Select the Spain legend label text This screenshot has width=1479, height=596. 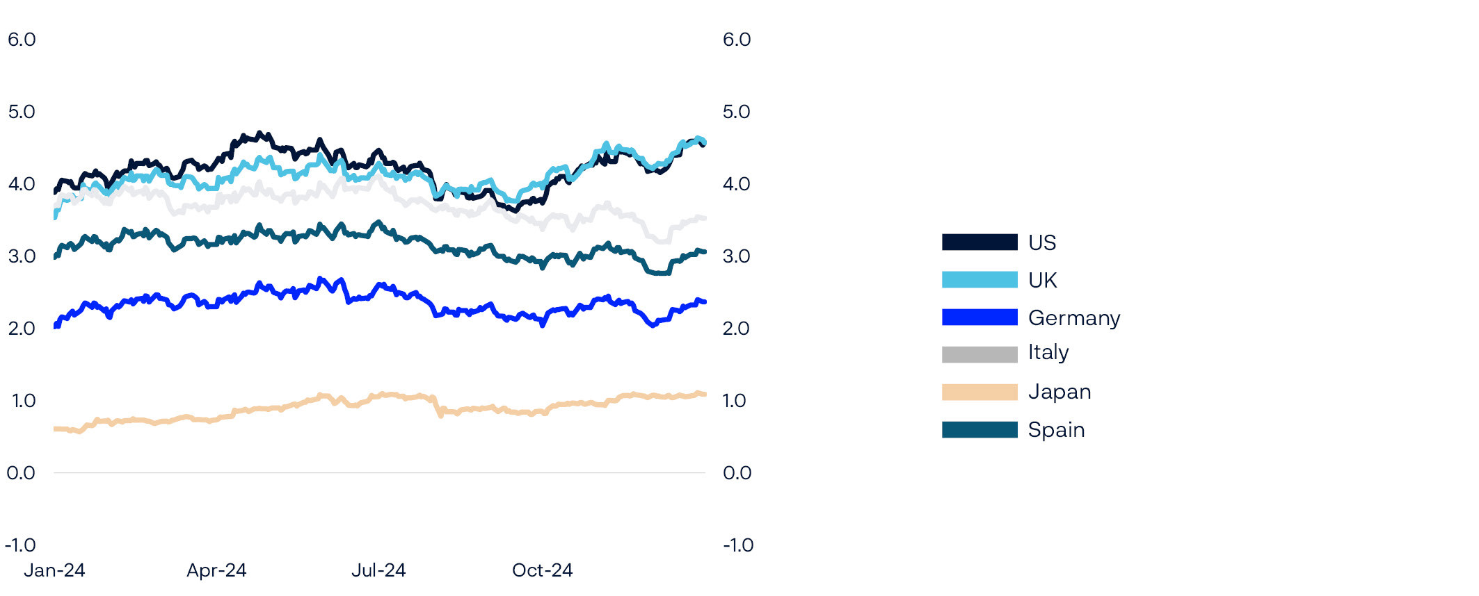(x=1056, y=430)
